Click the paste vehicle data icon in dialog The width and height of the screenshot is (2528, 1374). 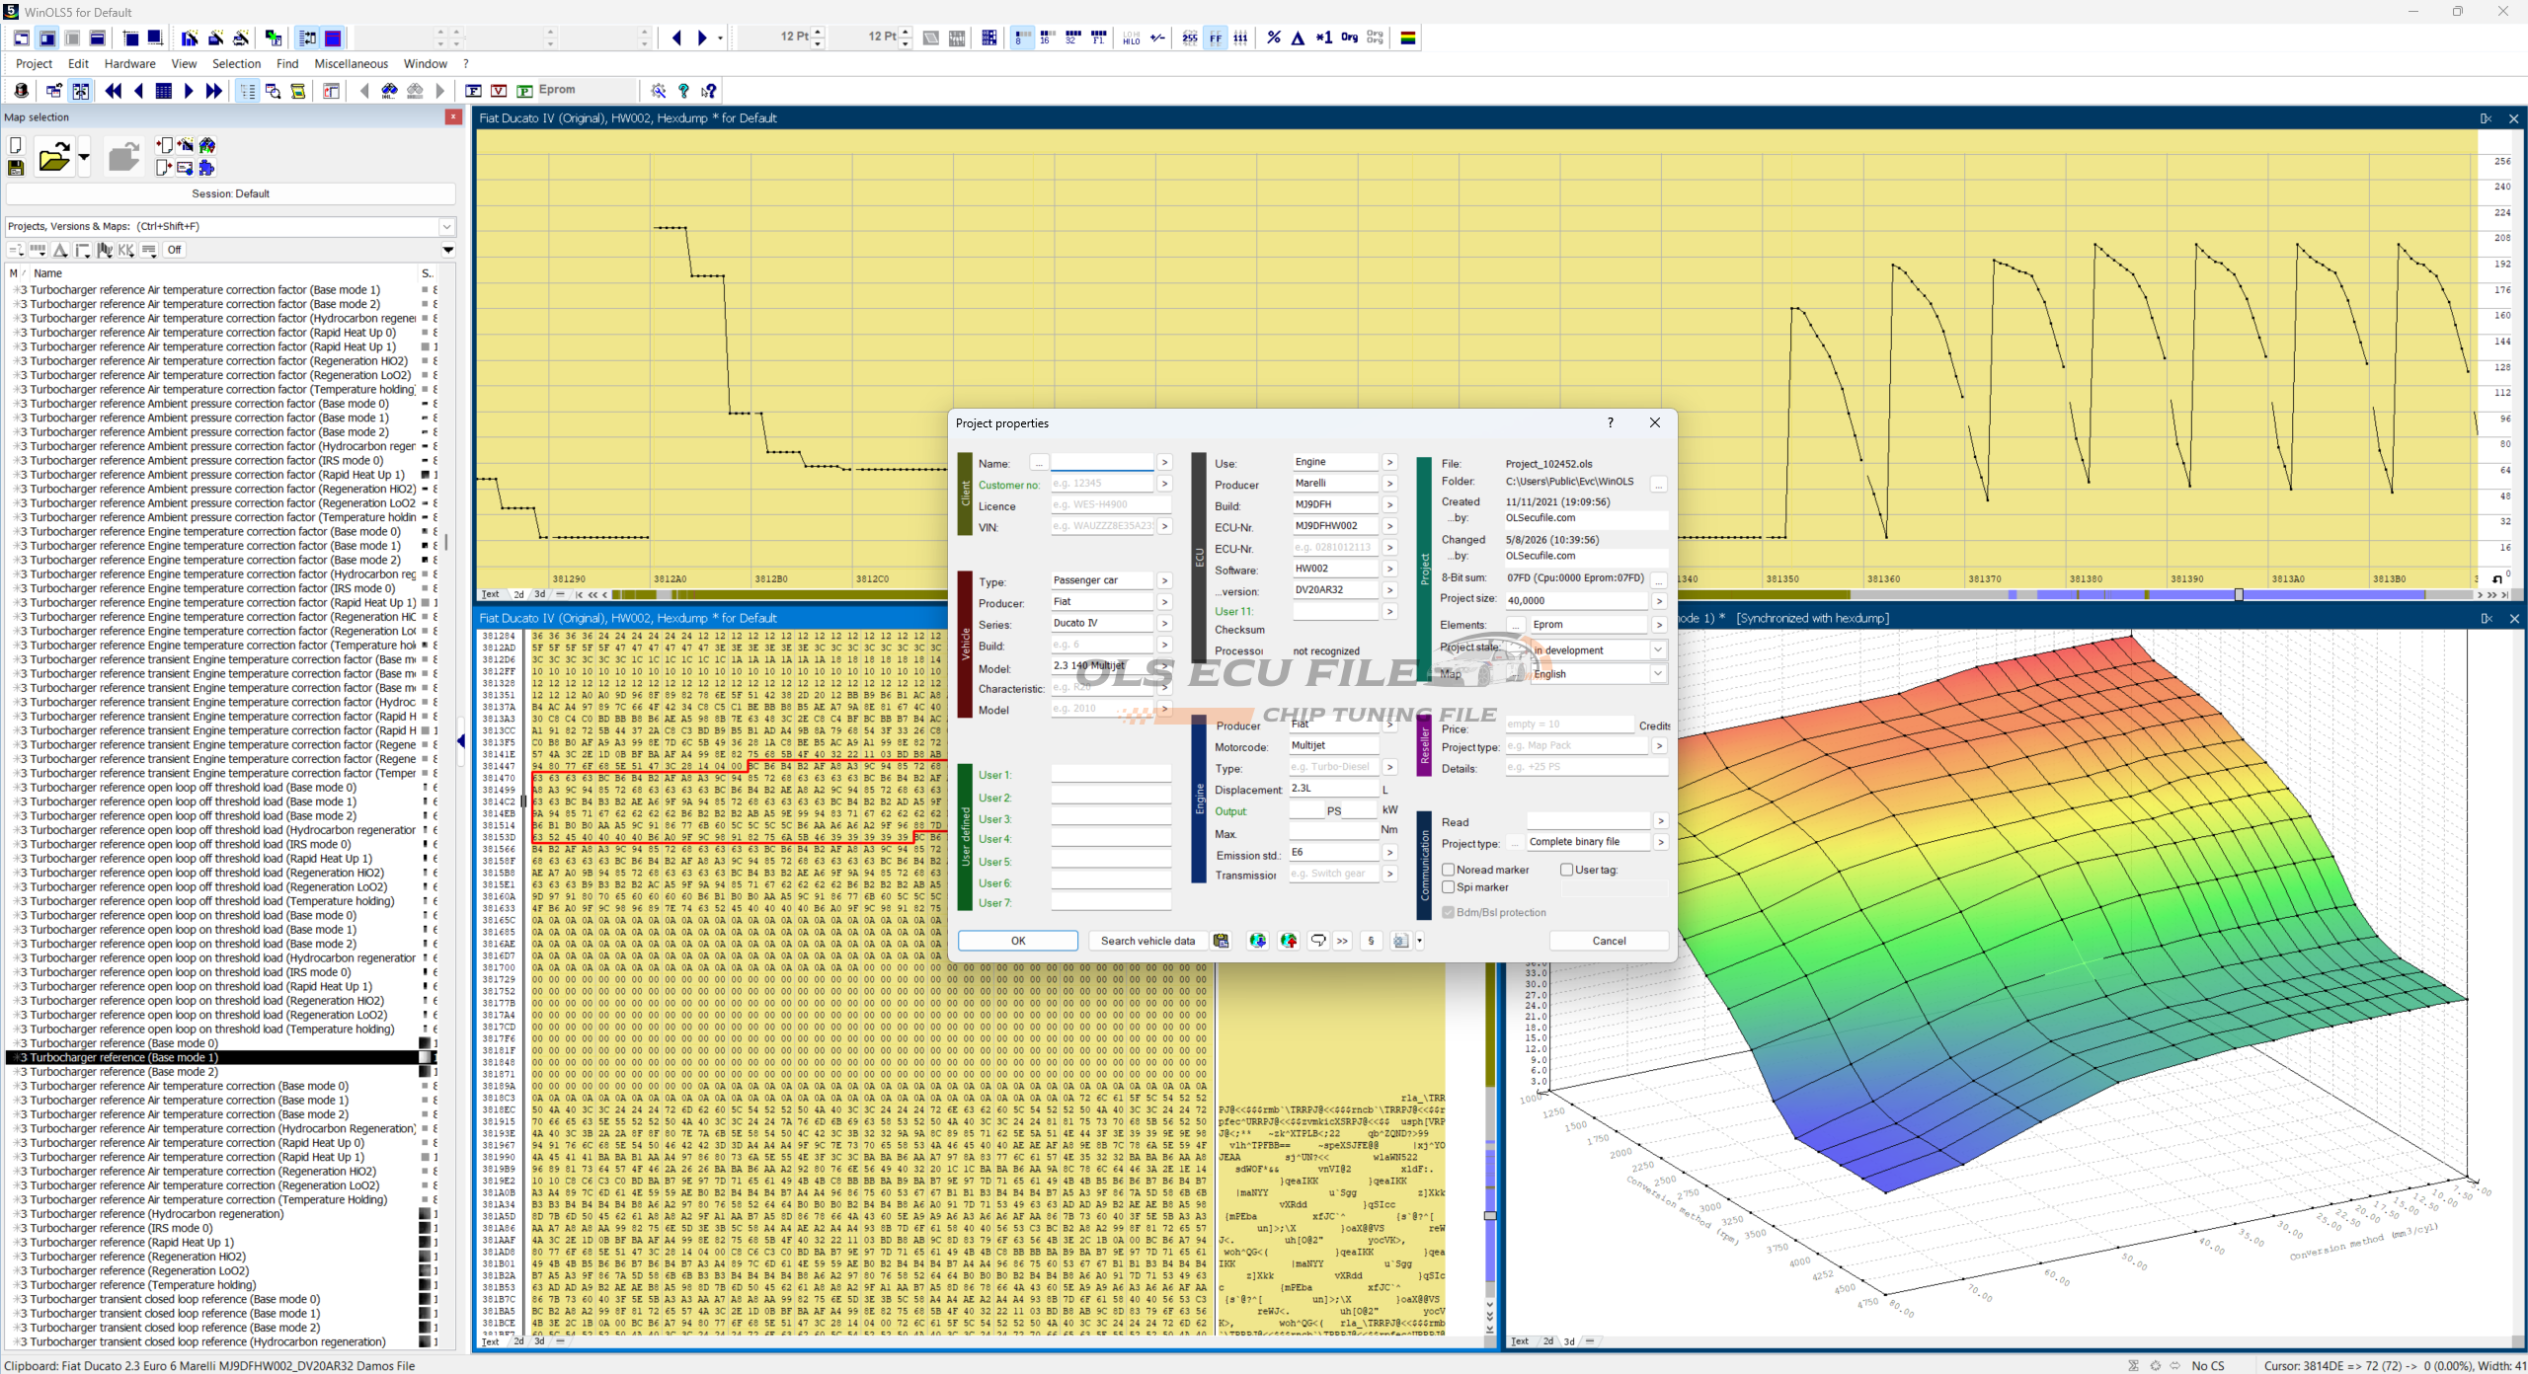(1222, 941)
